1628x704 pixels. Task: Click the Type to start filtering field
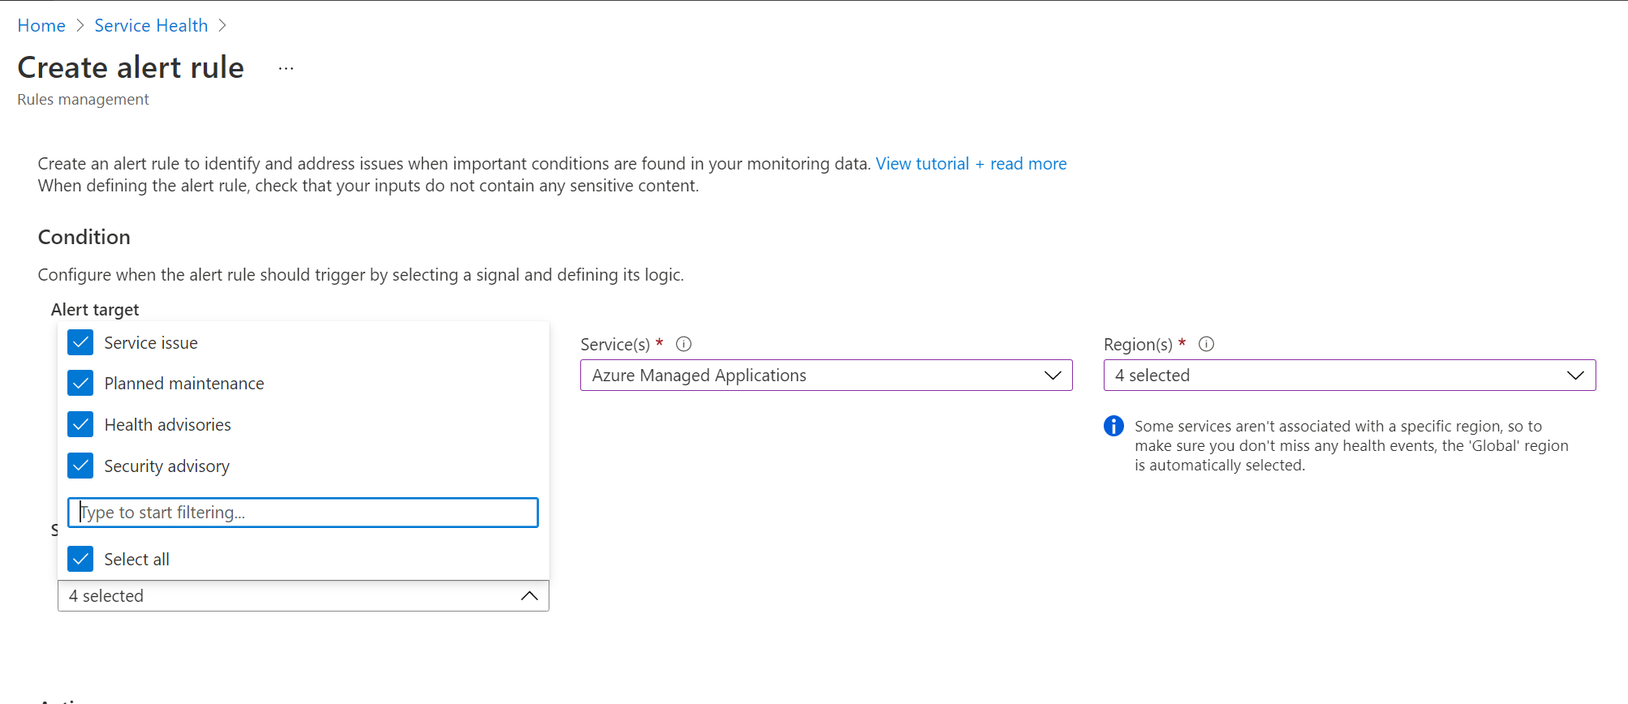[303, 513]
